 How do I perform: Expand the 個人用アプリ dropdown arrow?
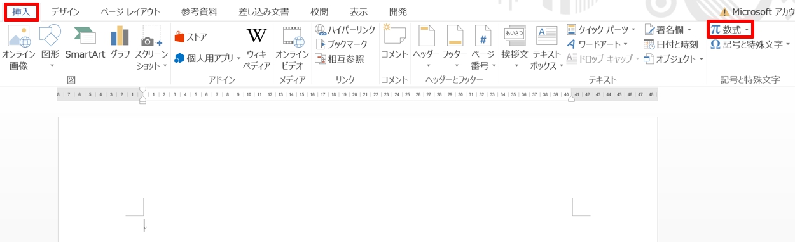239,58
